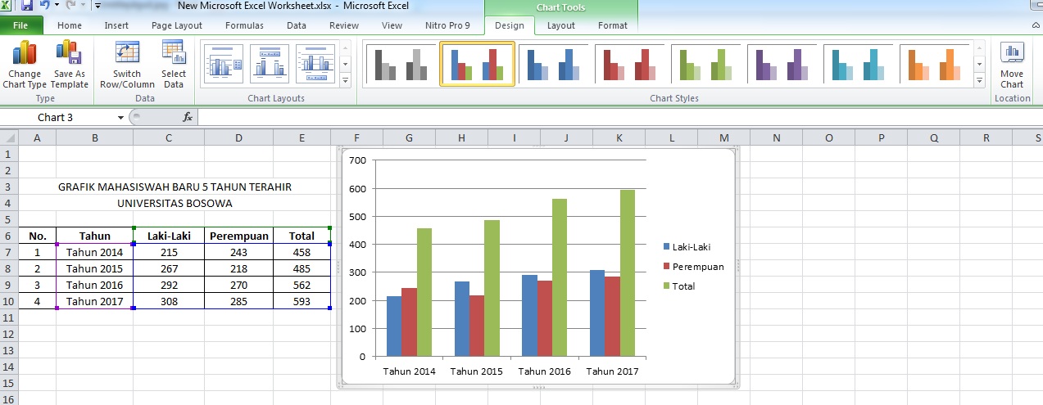Switch to the View tab
This screenshot has width=1043, height=405.
click(392, 25)
